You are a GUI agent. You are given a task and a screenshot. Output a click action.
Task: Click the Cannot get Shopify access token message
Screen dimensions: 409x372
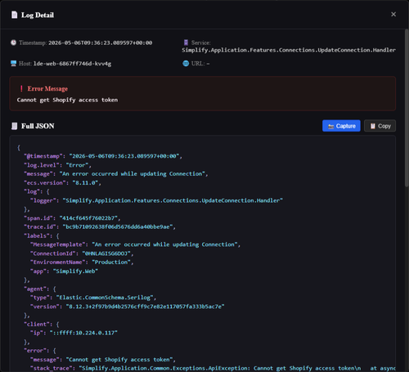(x=67, y=100)
